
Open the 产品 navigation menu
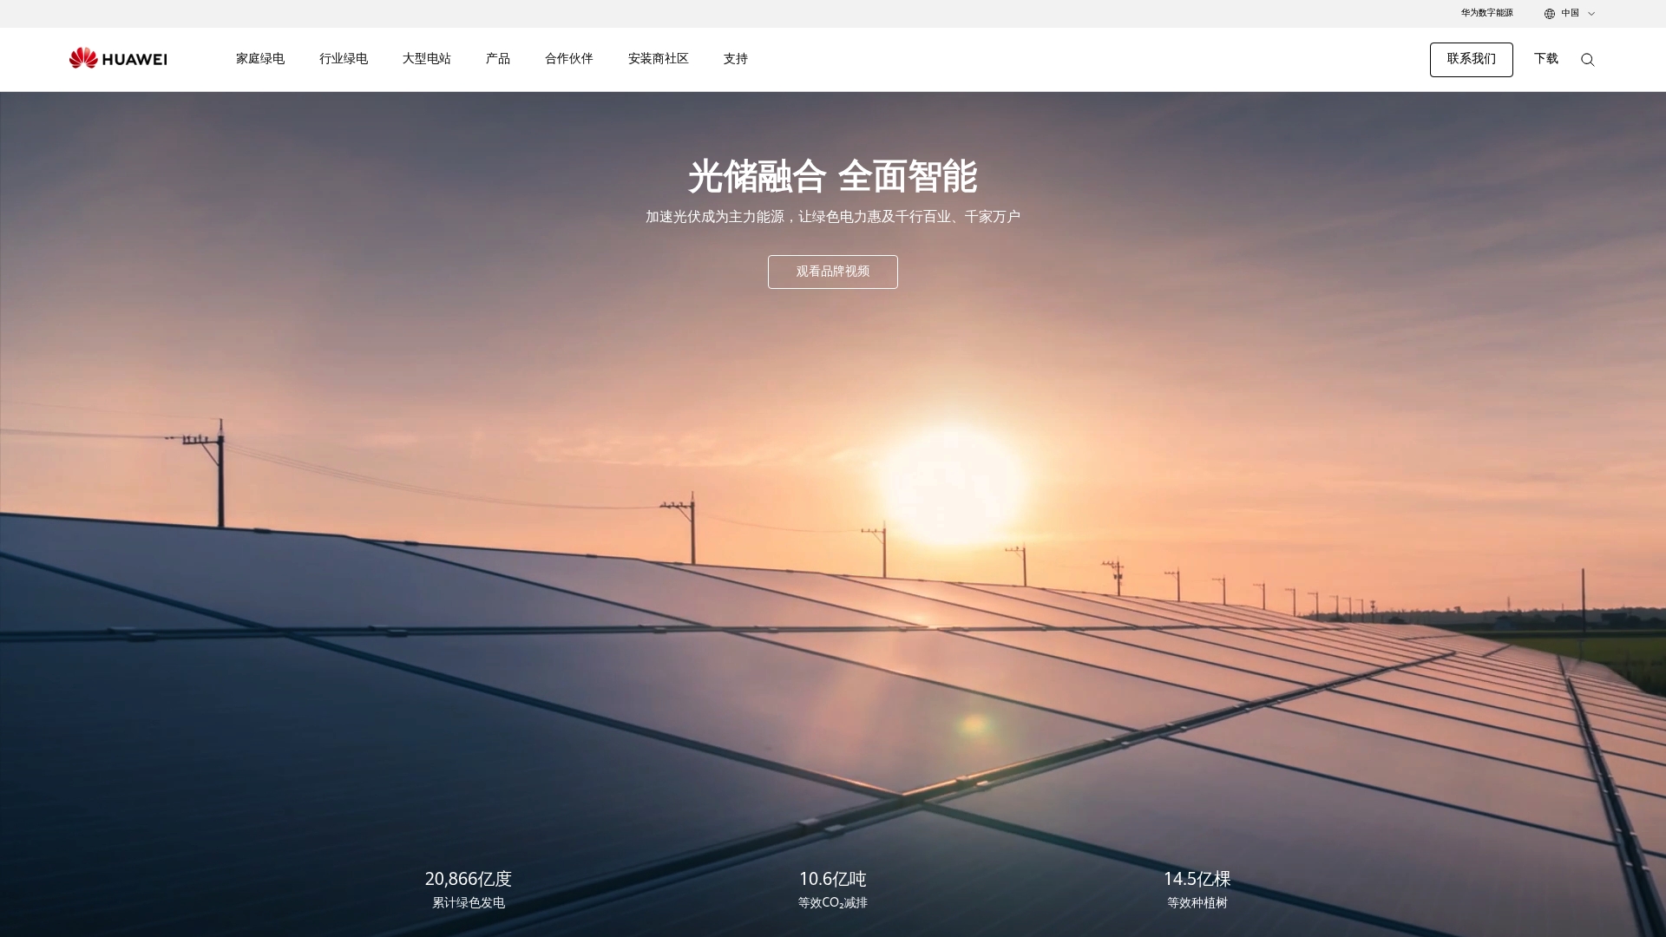(497, 59)
